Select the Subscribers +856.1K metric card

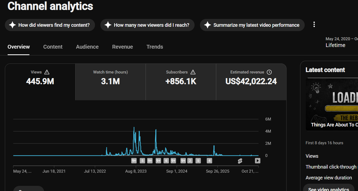181,82
